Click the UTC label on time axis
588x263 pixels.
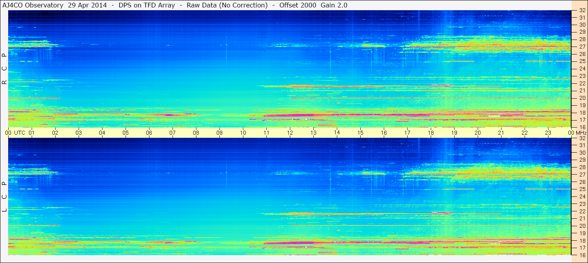coord(20,133)
